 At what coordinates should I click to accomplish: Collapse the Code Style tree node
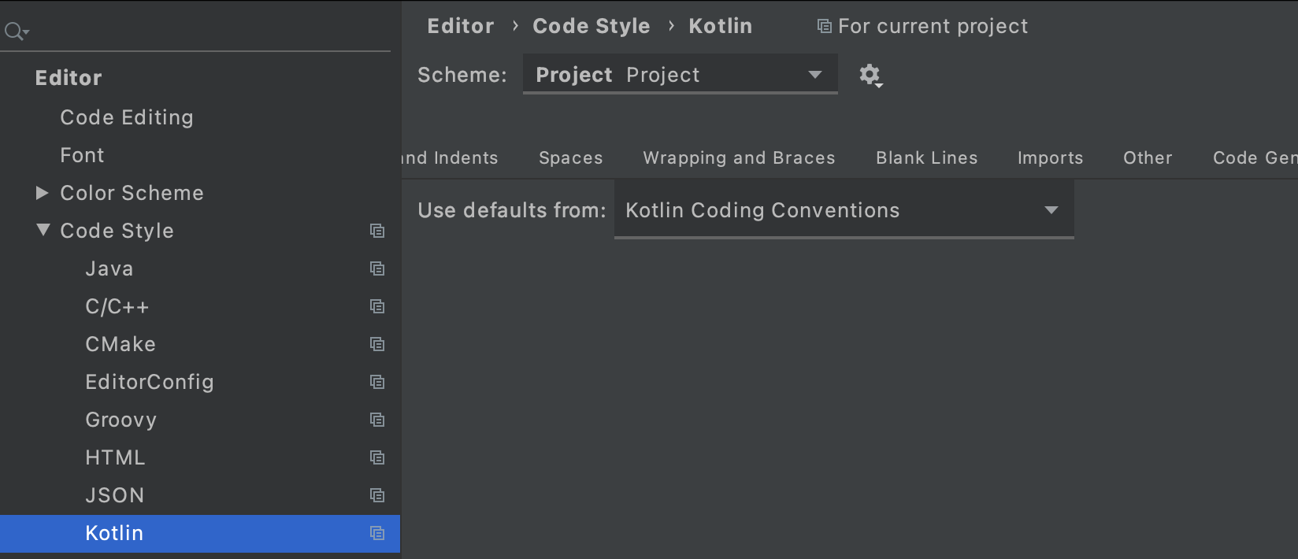(x=43, y=231)
